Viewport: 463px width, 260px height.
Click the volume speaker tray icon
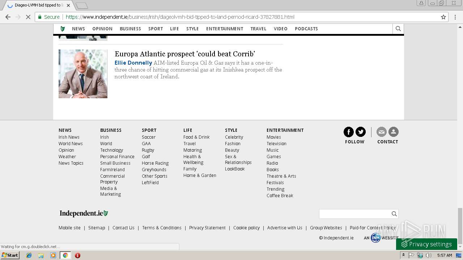click(429, 255)
